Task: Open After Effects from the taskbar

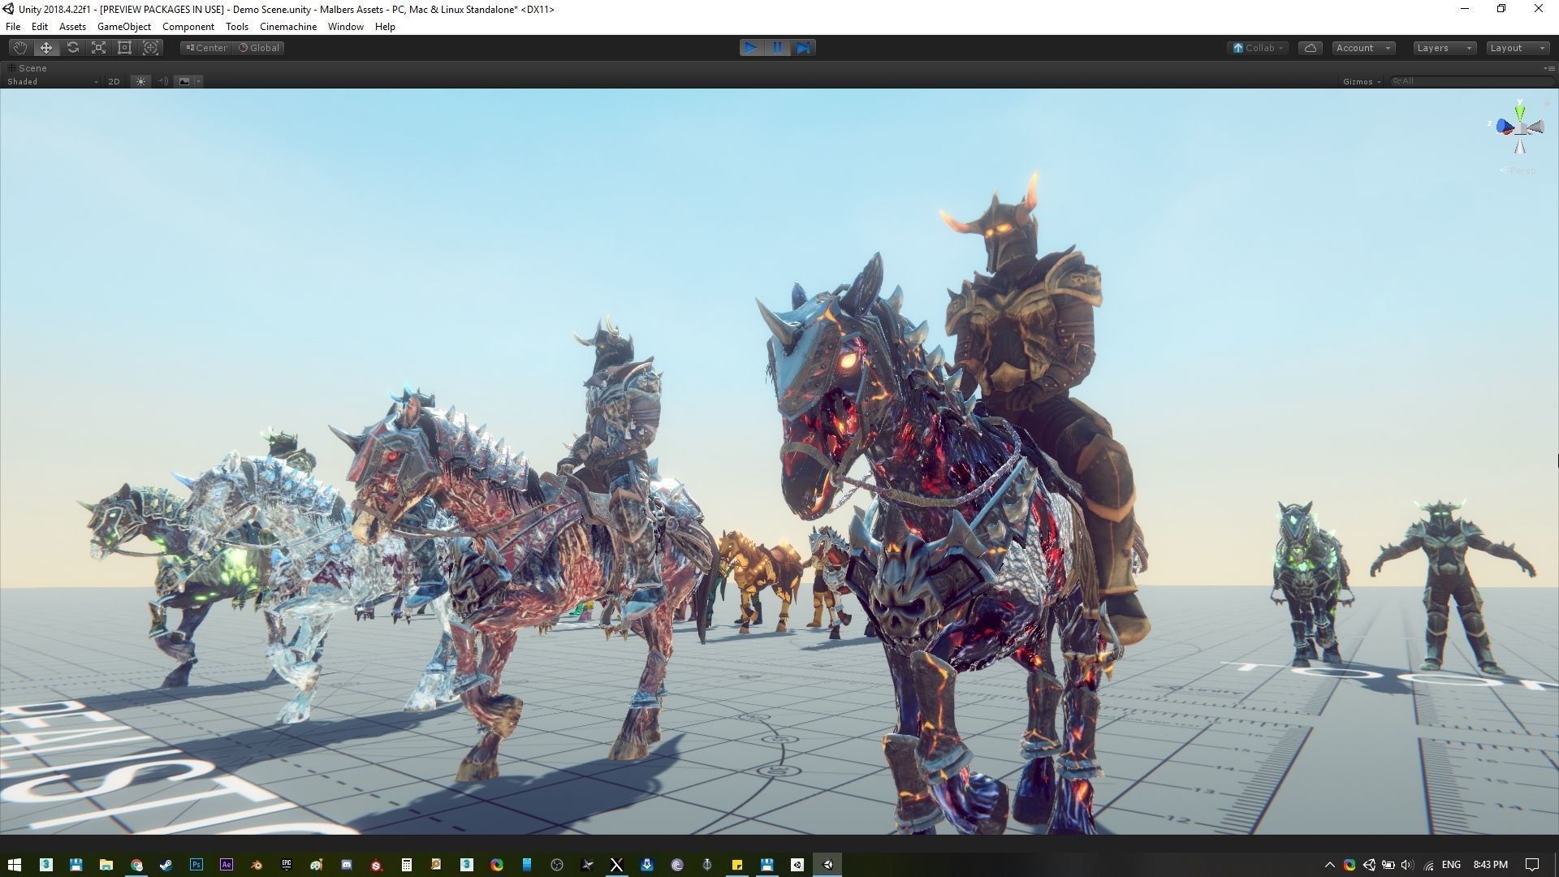Action: [227, 865]
